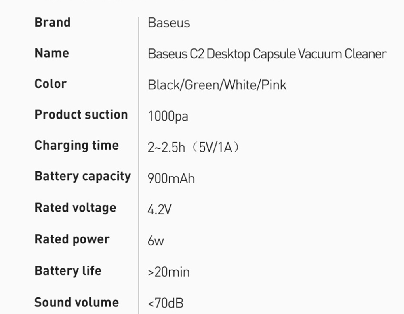Viewport: 404px width, 314px height.
Task: Click the Sound volume label
Action: 76,302
